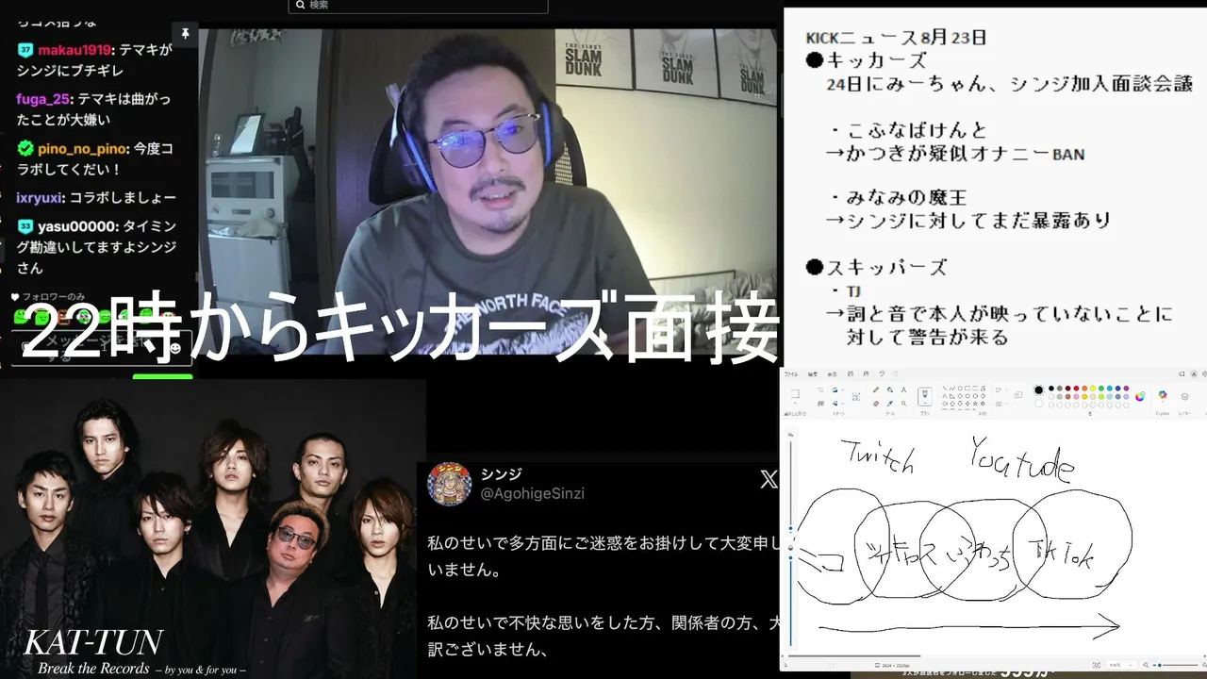Open the Layers panel in Paint
This screenshot has width=1207, height=679.
[x=1184, y=397]
